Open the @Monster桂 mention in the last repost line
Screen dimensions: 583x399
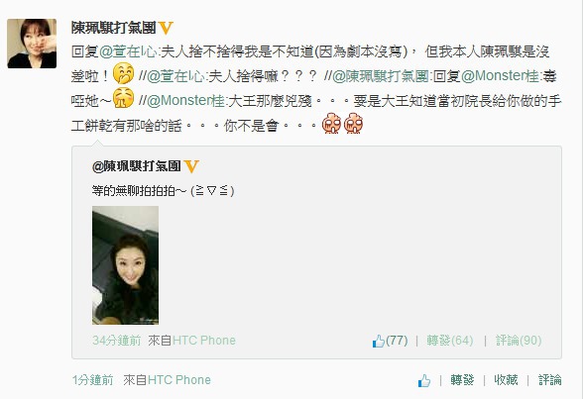pos(186,101)
